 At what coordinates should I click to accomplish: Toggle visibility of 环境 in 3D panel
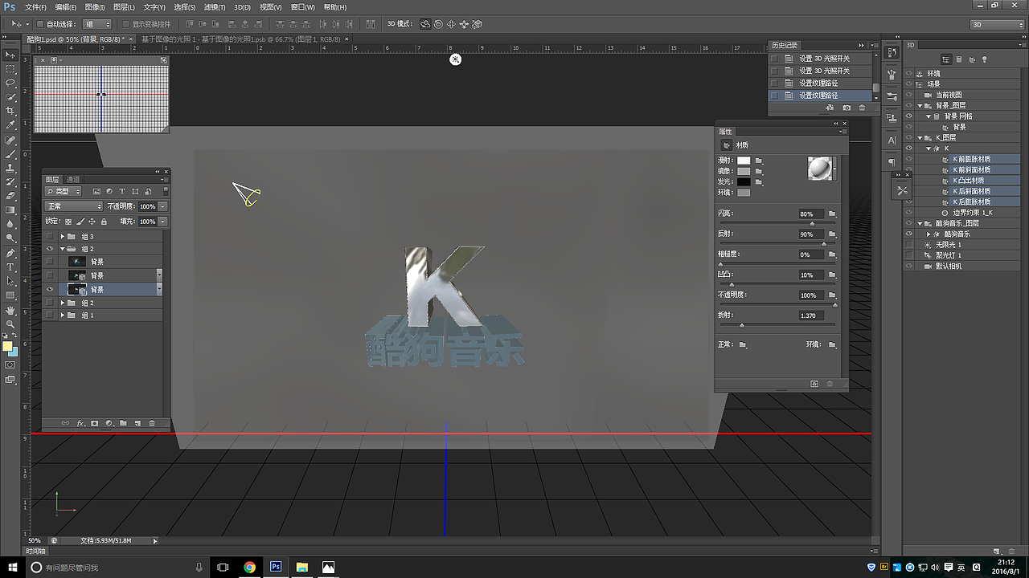909,73
